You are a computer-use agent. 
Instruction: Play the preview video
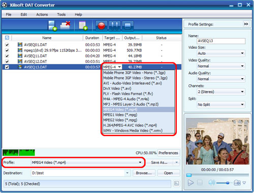tap(190, 183)
